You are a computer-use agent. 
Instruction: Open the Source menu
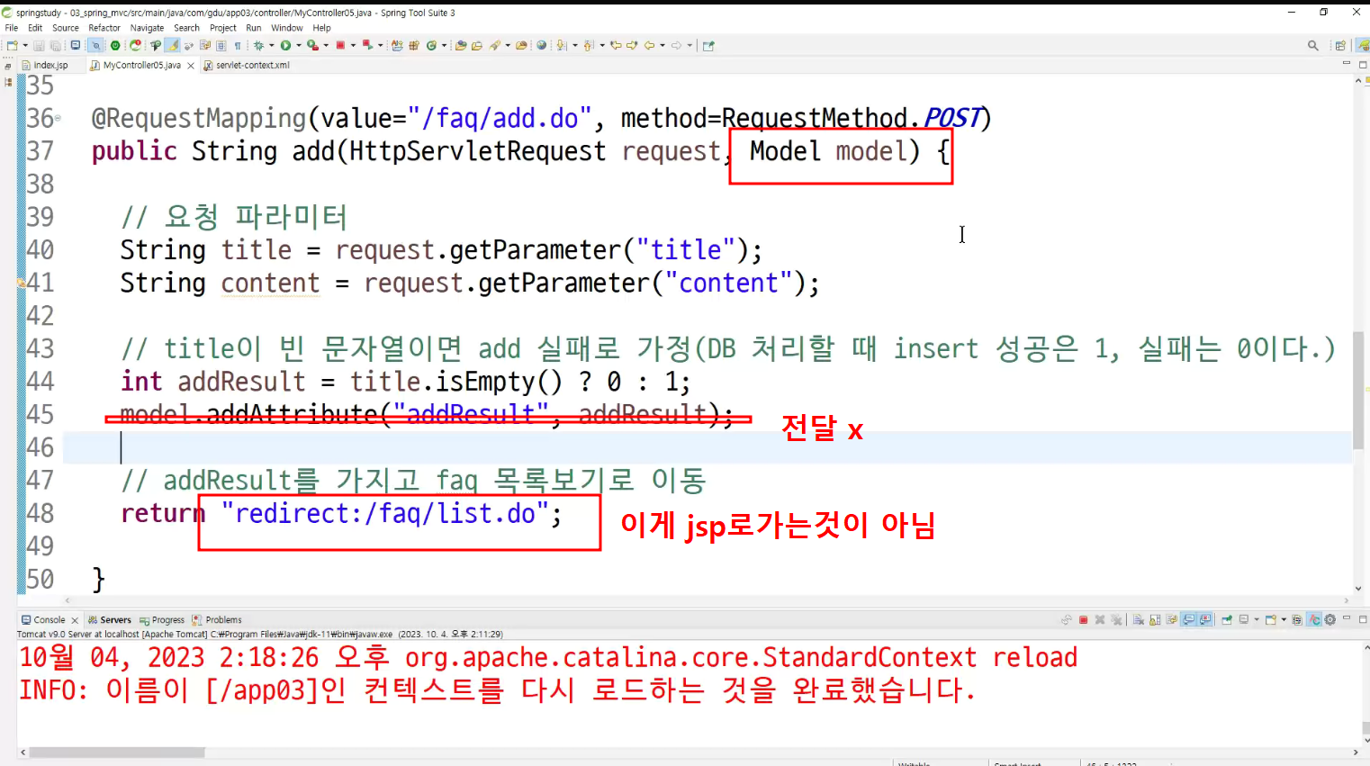tap(65, 28)
